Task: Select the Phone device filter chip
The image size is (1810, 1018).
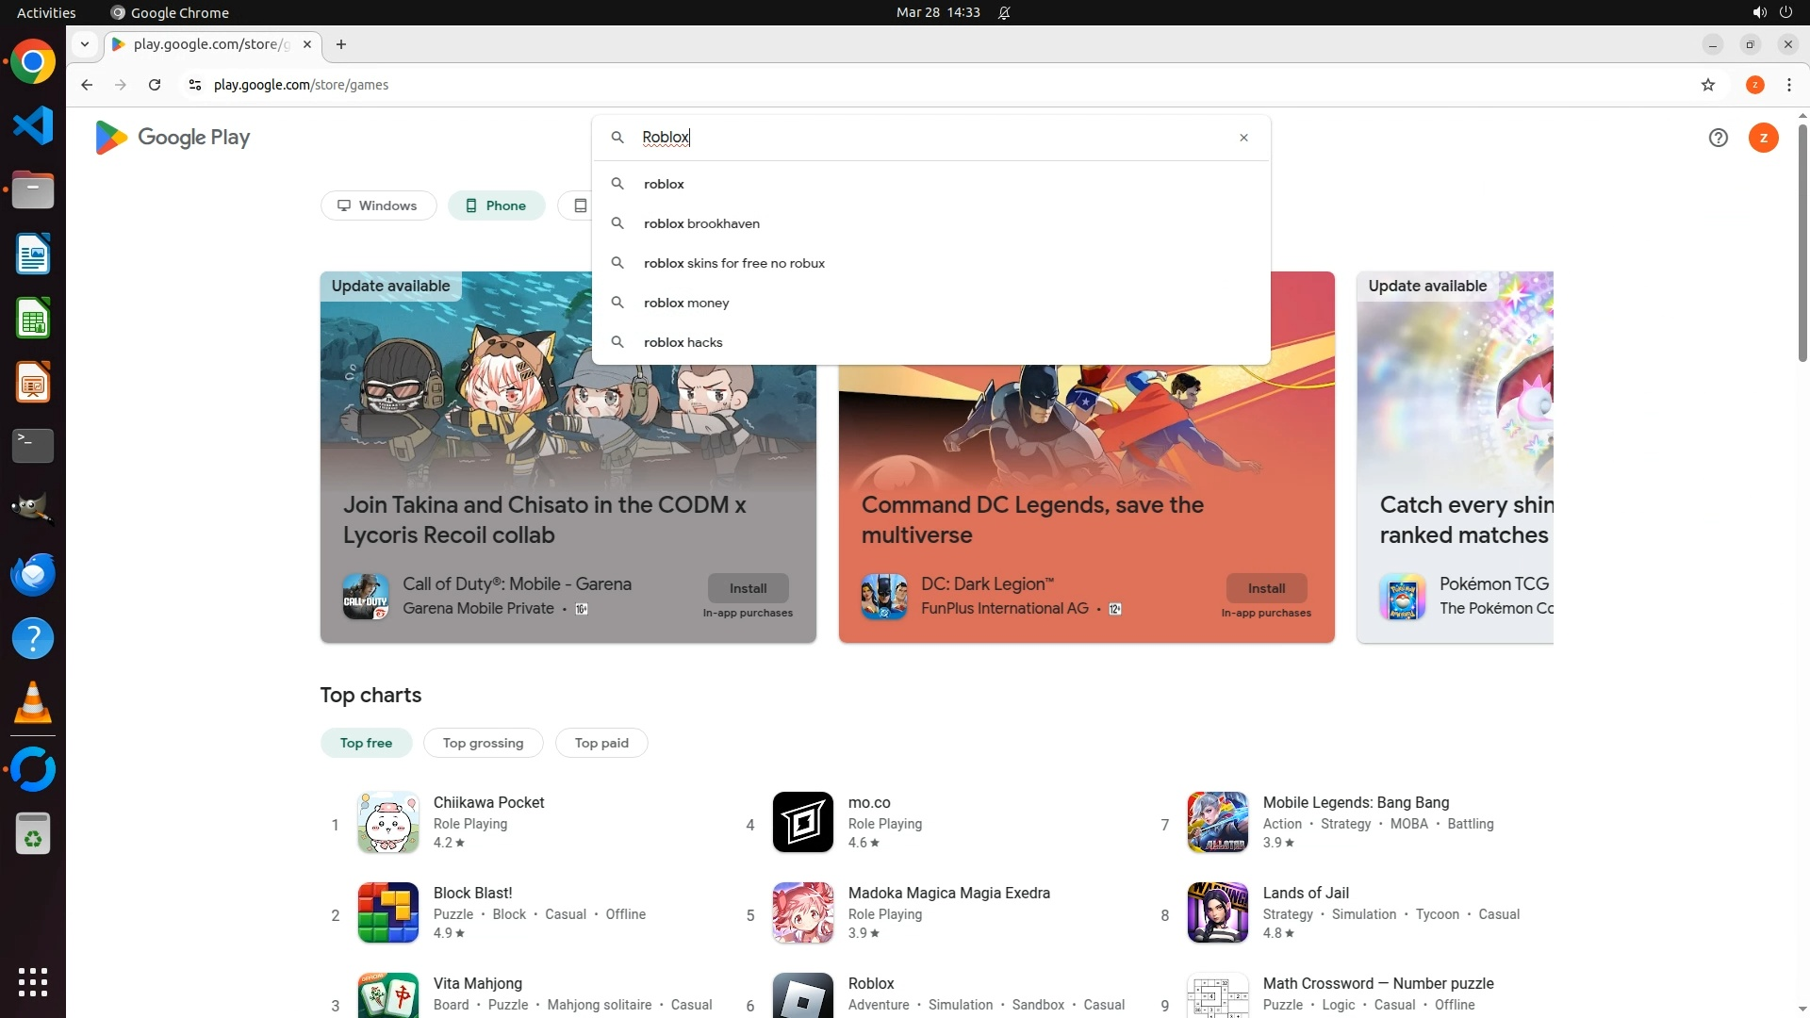Action: (496, 205)
